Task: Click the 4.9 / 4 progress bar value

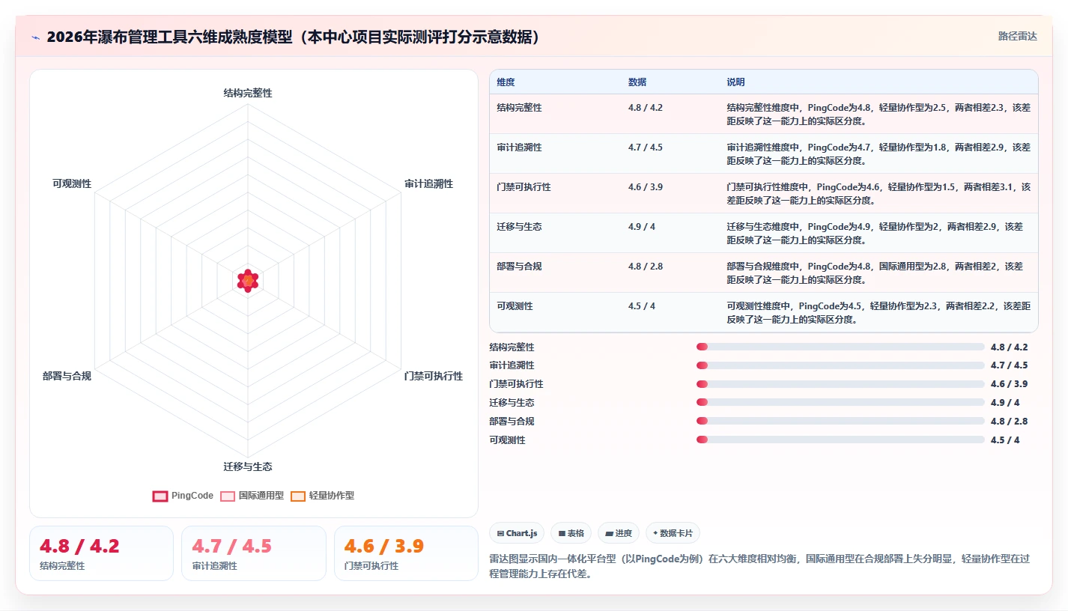Action: pyautogui.click(x=1005, y=403)
